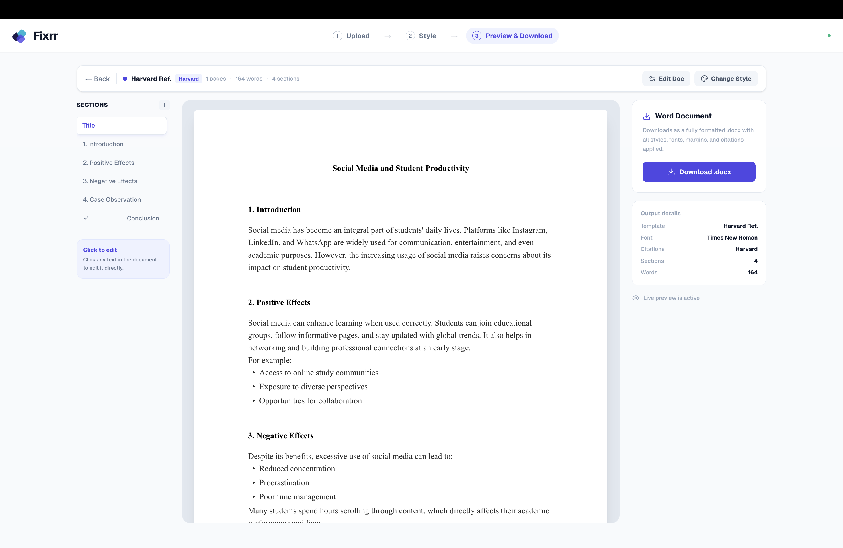Go to Upload step
Viewport: 843px width, 548px height.
click(x=351, y=36)
